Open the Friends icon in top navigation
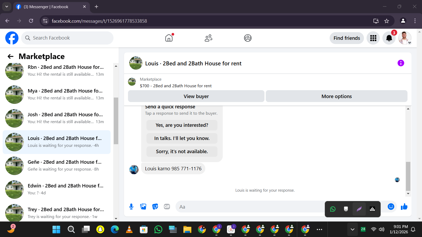The image size is (422, 237). point(208,38)
